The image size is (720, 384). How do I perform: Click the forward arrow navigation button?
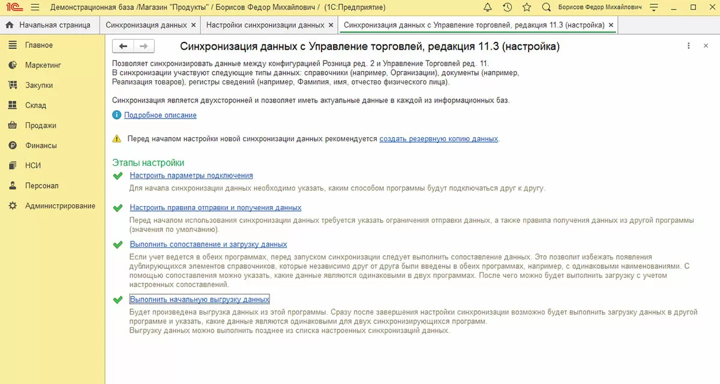click(143, 46)
